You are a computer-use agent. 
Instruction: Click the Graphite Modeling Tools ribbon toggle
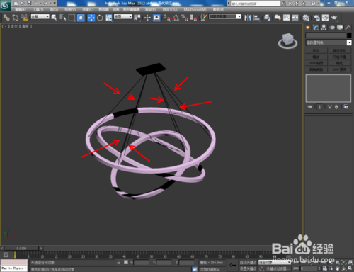(x=278, y=18)
